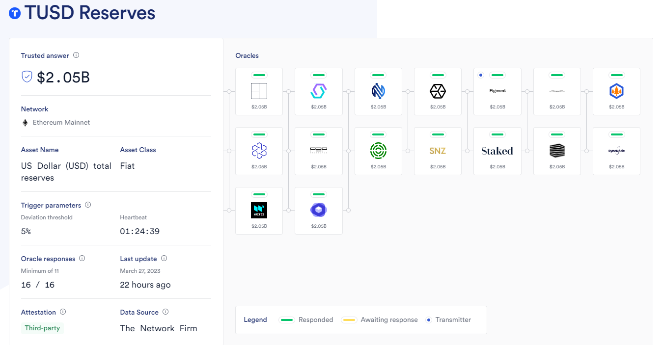Select the P2P oracle logo
The image size is (662, 345).
[x=319, y=150]
